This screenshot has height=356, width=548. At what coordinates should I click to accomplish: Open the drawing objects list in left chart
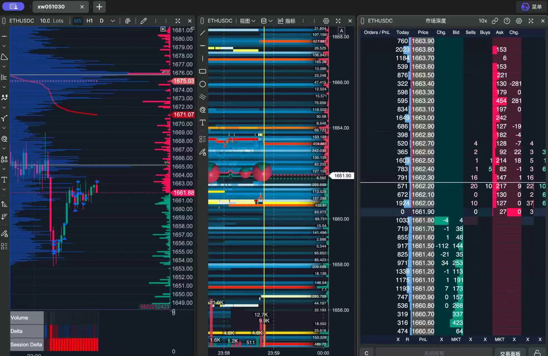[x=4, y=246]
